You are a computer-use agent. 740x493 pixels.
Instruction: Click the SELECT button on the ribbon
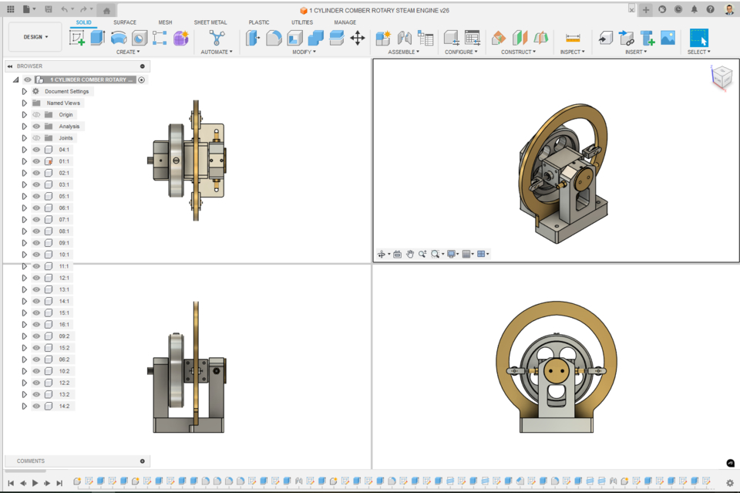(698, 36)
